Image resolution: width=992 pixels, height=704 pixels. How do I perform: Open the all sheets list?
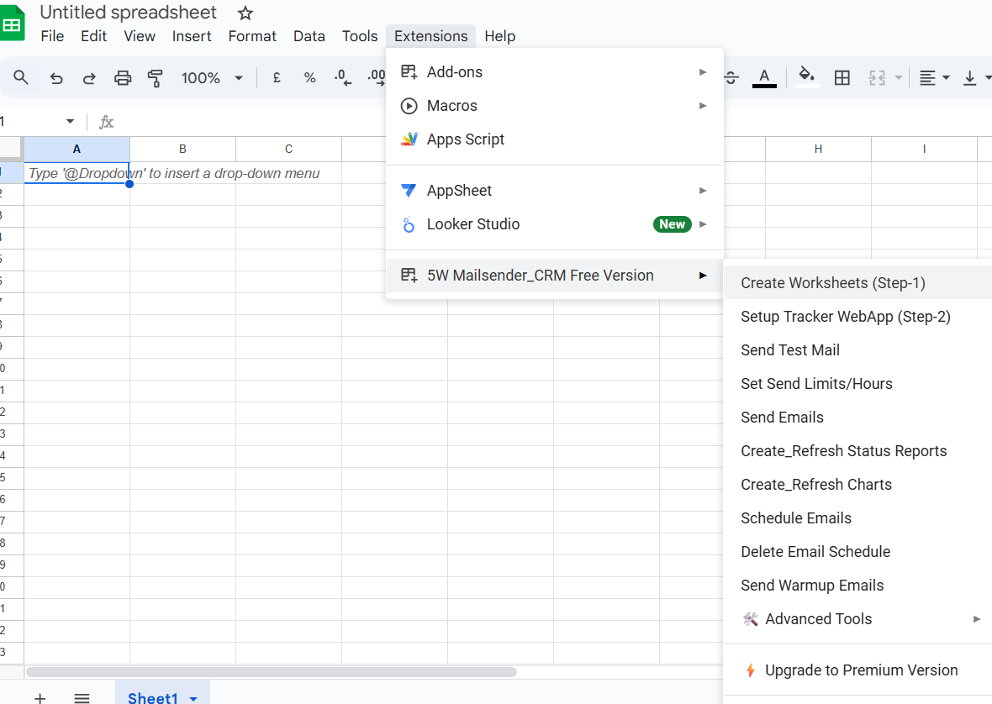click(82, 697)
